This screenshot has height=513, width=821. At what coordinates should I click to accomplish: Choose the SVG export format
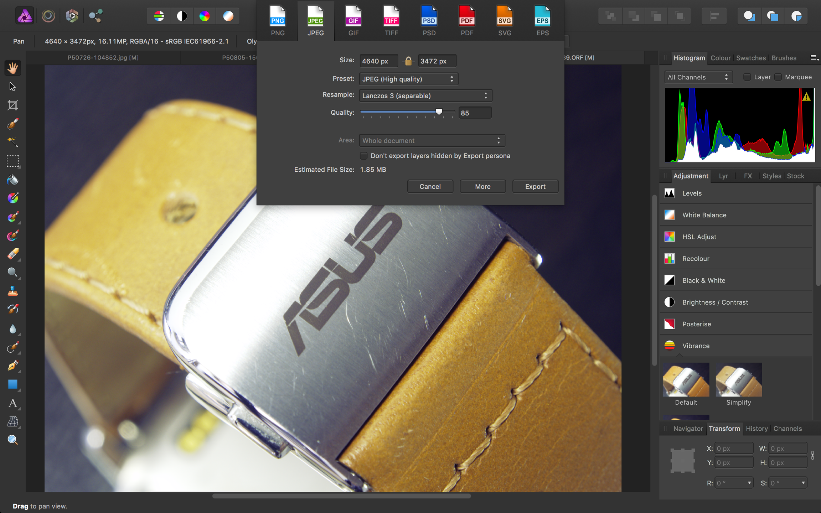(x=505, y=21)
